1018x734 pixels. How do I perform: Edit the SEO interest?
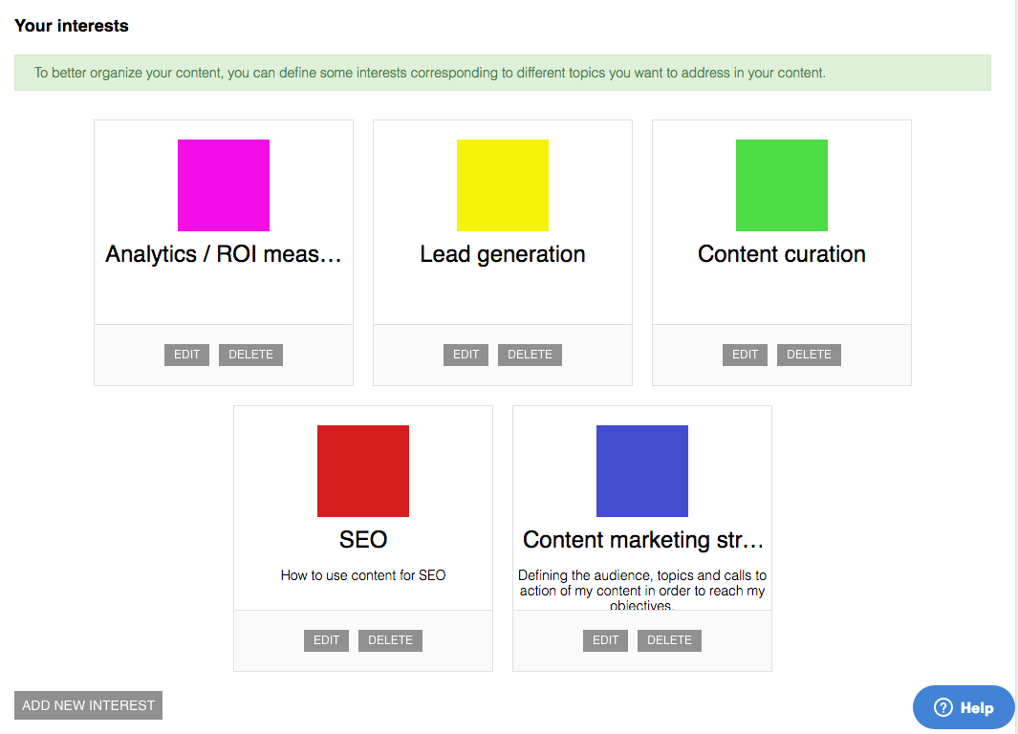point(327,640)
